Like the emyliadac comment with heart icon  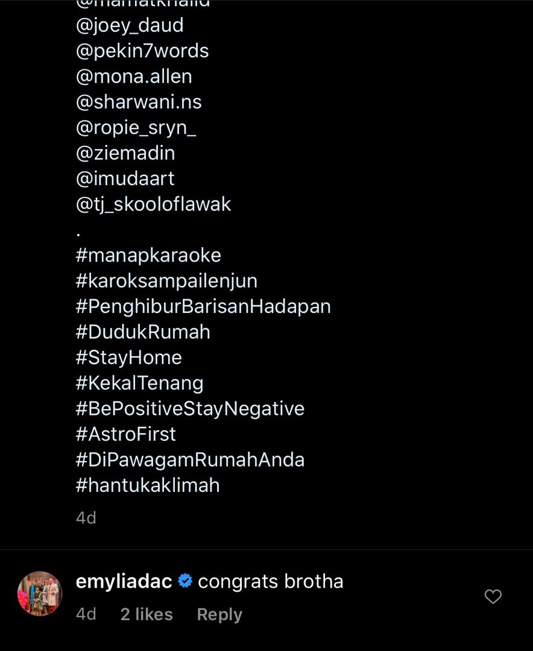[x=493, y=597]
